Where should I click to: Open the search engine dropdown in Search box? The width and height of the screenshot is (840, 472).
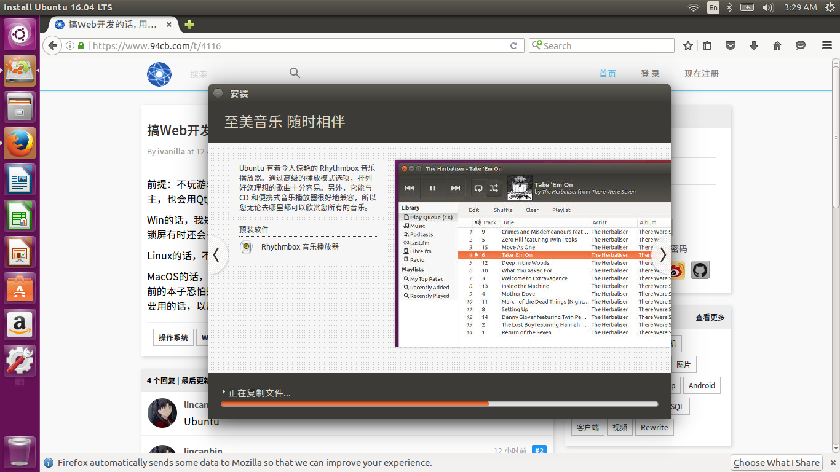tap(537, 45)
